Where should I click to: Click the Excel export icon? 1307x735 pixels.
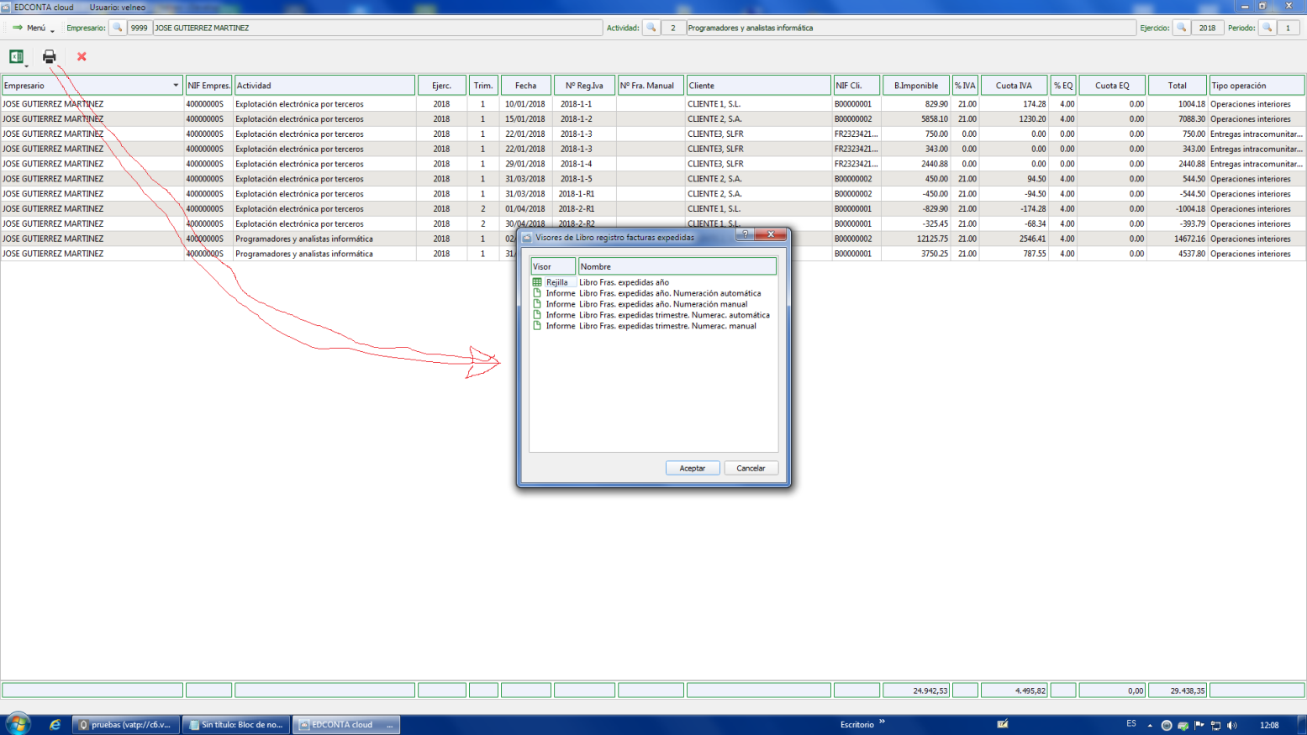tap(16, 56)
